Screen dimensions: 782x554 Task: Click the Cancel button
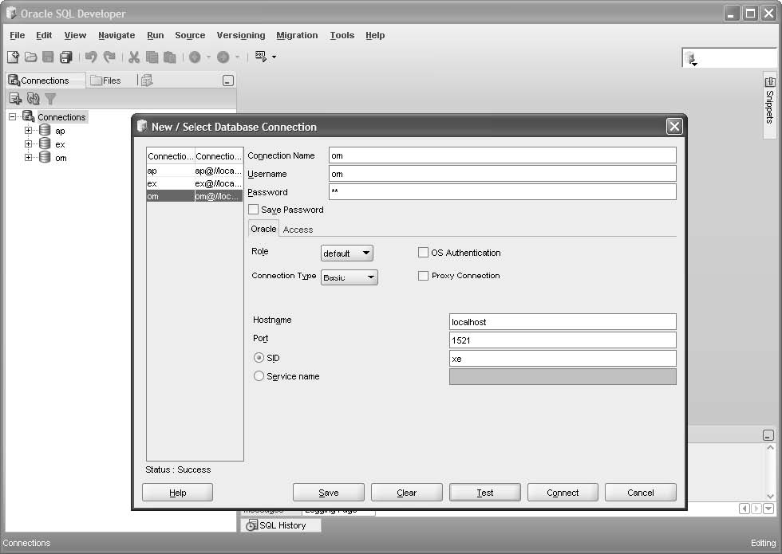(640, 493)
